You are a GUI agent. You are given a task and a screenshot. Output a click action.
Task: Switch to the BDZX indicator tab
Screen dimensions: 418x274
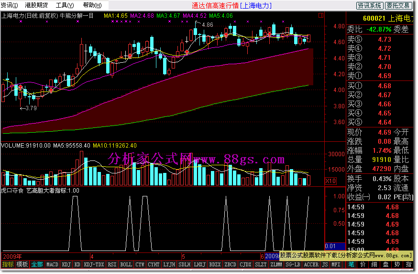coord(215,264)
